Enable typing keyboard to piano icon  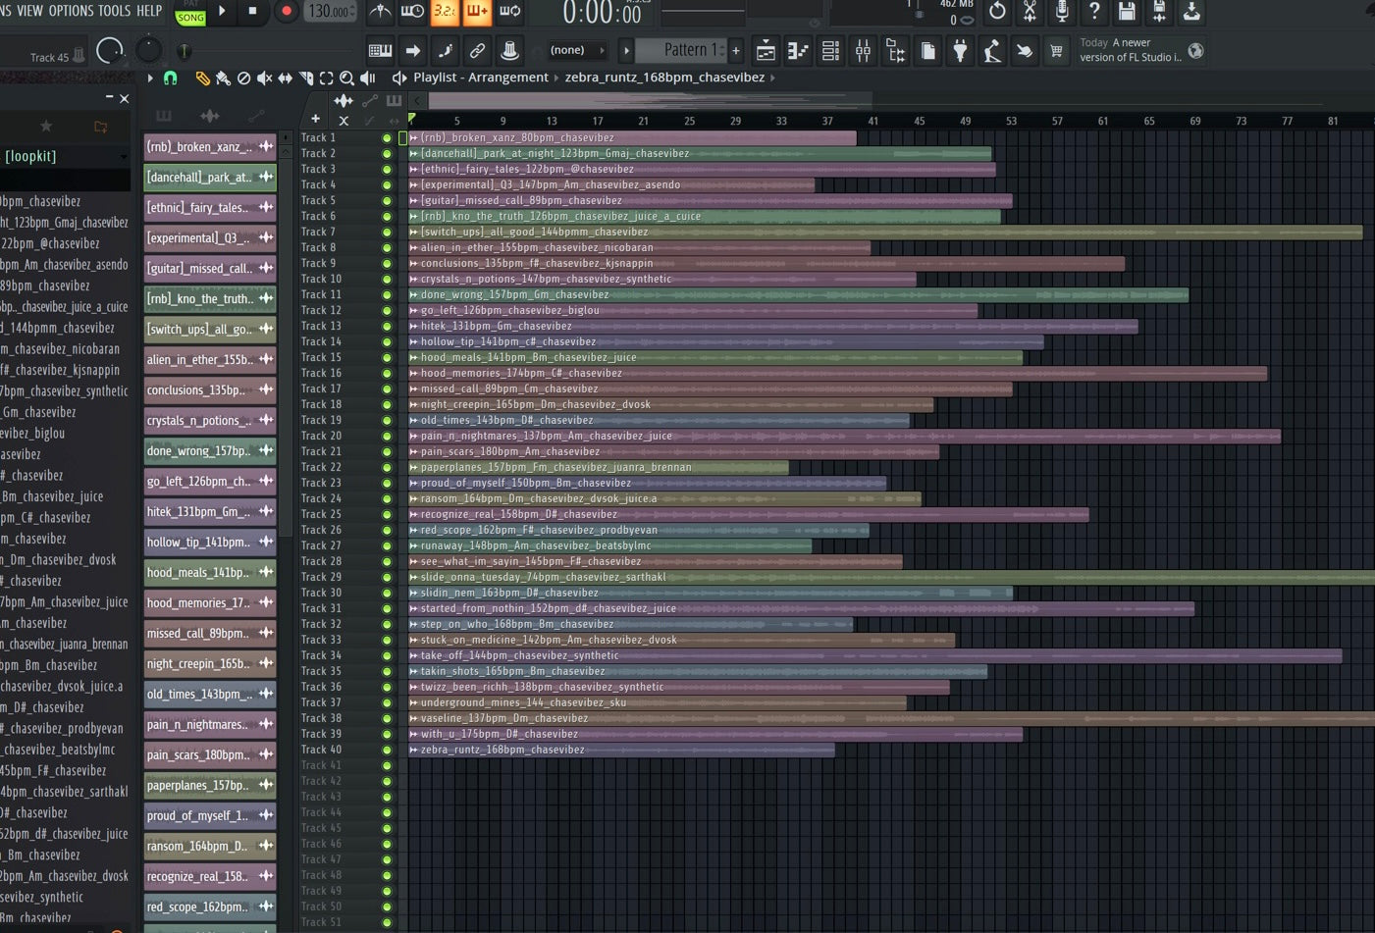point(380,50)
